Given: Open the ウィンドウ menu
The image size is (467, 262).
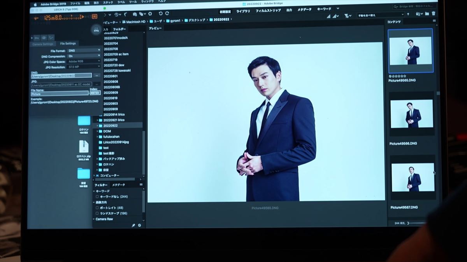Looking at the screenshot, I should [147, 2].
